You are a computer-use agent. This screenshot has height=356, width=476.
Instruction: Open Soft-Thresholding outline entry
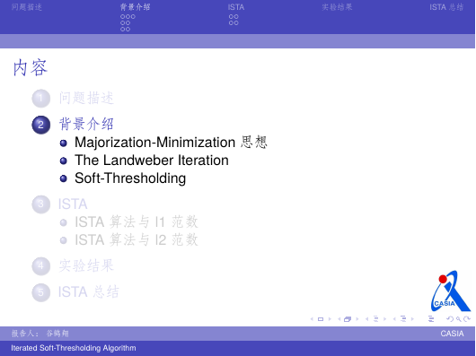(130, 178)
